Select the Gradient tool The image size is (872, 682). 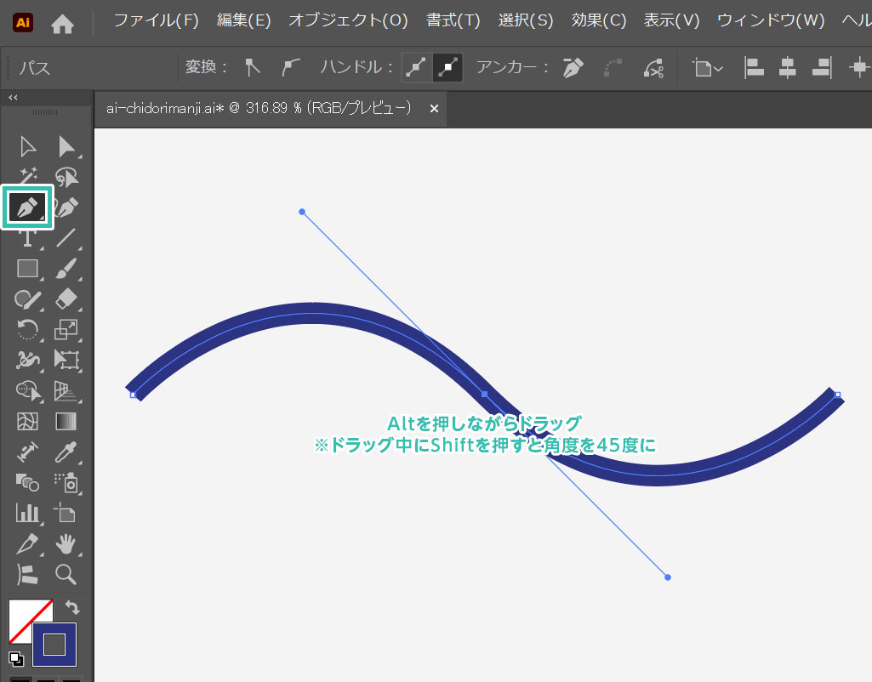66,421
